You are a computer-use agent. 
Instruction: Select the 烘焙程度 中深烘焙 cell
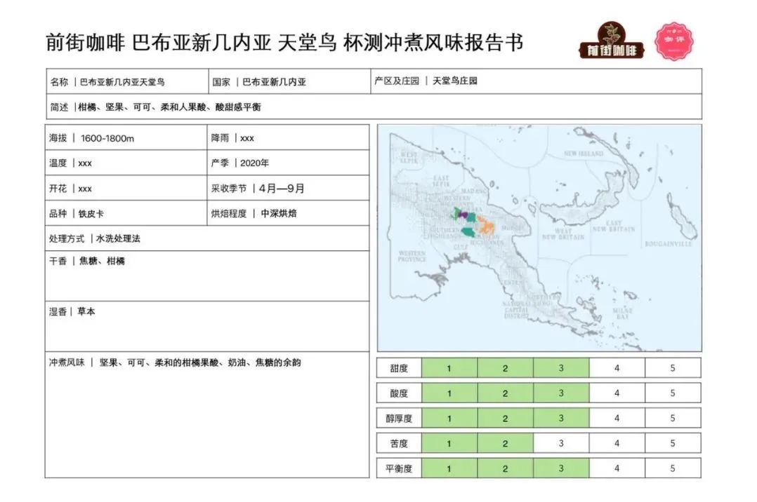pos(288,213)
